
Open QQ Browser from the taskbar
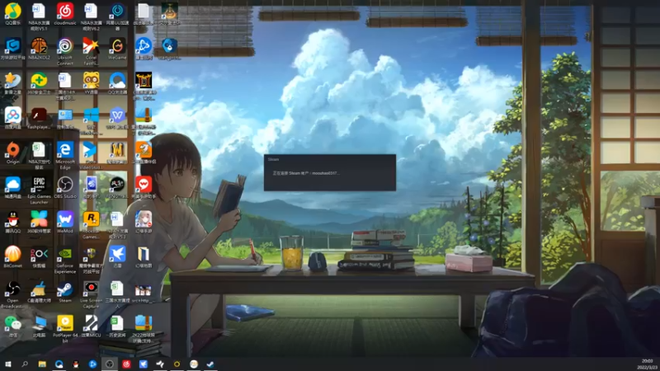[59, 364]
